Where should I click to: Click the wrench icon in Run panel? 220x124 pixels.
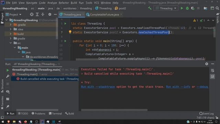(x=8, y=76)
